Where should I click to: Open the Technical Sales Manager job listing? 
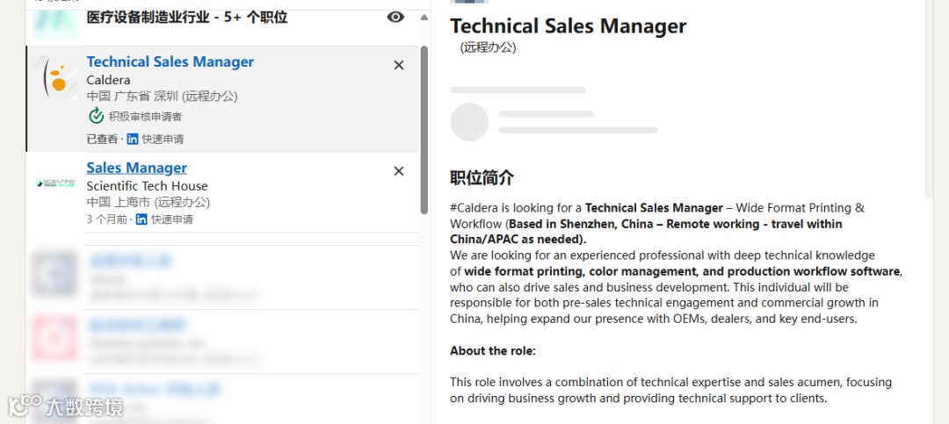[x=170, y=61]
